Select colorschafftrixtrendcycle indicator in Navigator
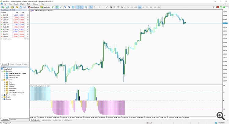The height and width of the screenshot is (124, 229). (16, 93)
